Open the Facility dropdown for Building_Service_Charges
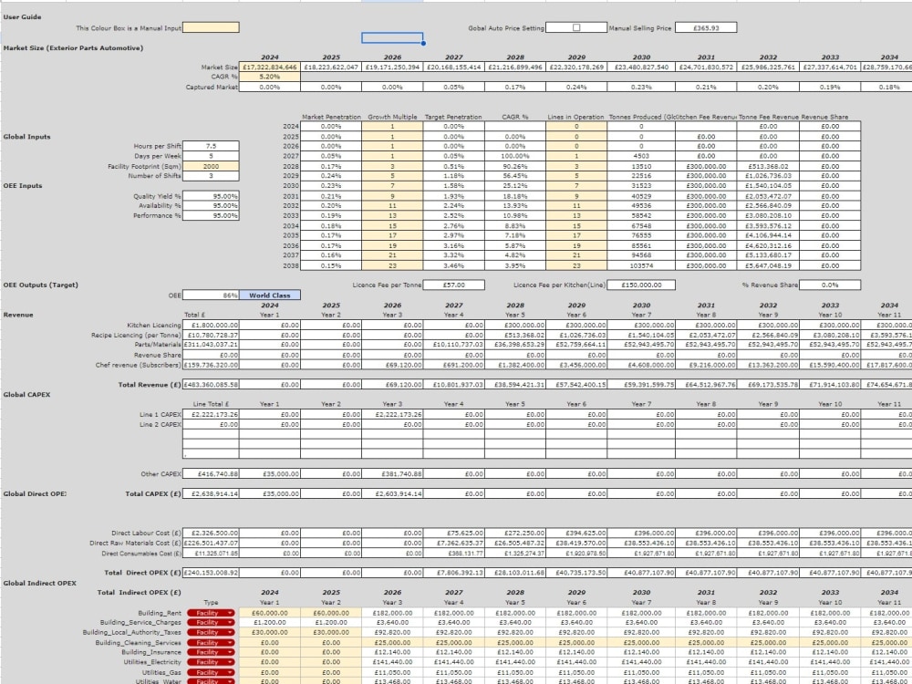This screenshot has height=684, width=912. point(210,622)
